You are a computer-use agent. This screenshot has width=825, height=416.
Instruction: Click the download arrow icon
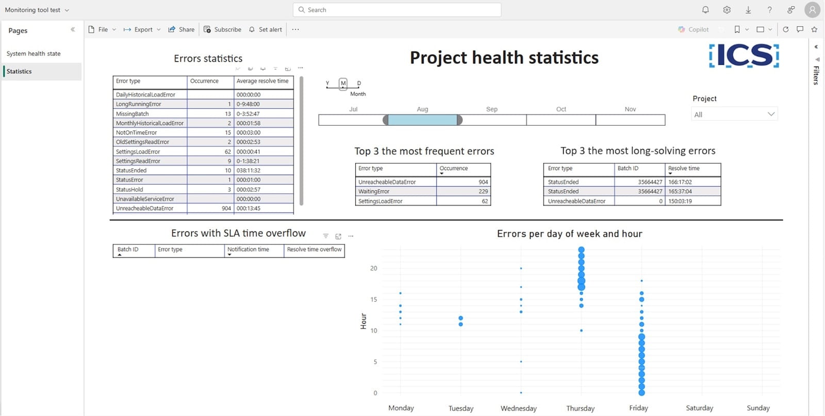tap(748, 10)
